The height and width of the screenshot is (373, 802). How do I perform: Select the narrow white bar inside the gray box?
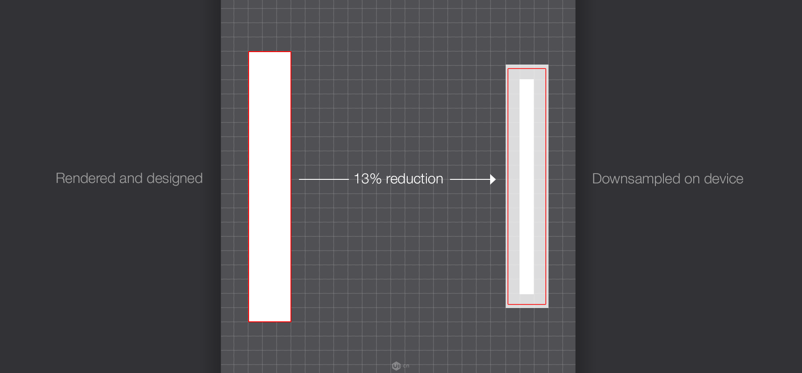click(x=527, y=186)
